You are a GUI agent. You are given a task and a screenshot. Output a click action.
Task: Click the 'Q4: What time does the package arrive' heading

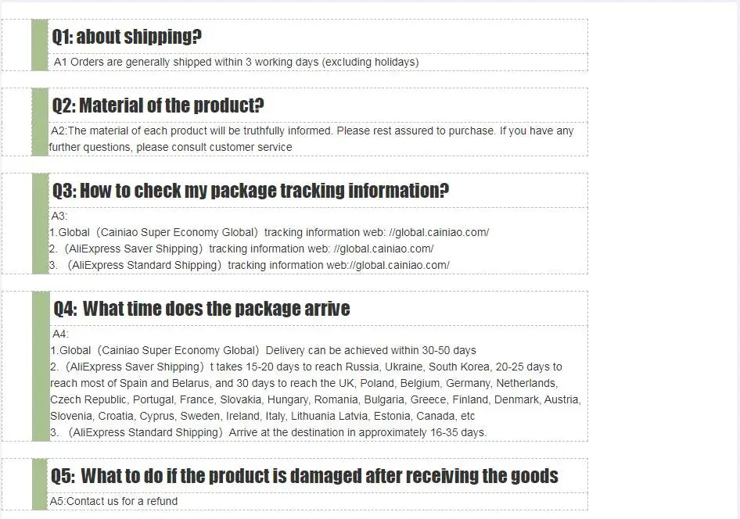(202, 309)
